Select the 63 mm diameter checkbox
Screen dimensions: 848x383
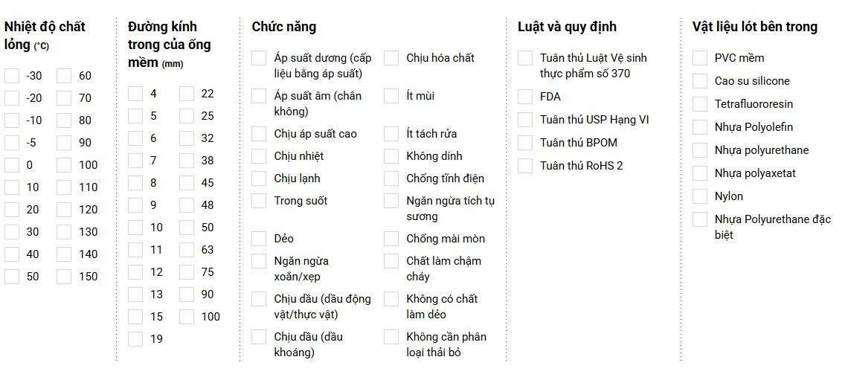(187, 250)
